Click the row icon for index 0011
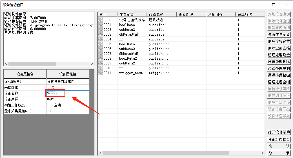Viewport: 293px width, 158px height. tap(100, 73)
